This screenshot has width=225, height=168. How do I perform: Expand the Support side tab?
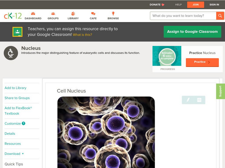pyautogui.click(x=221, y=91)
